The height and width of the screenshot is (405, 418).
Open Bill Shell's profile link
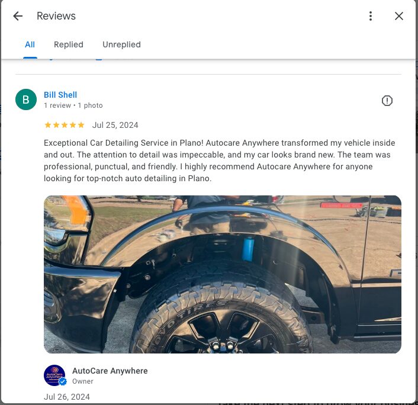pyautogui.click(x=60, y=95)
